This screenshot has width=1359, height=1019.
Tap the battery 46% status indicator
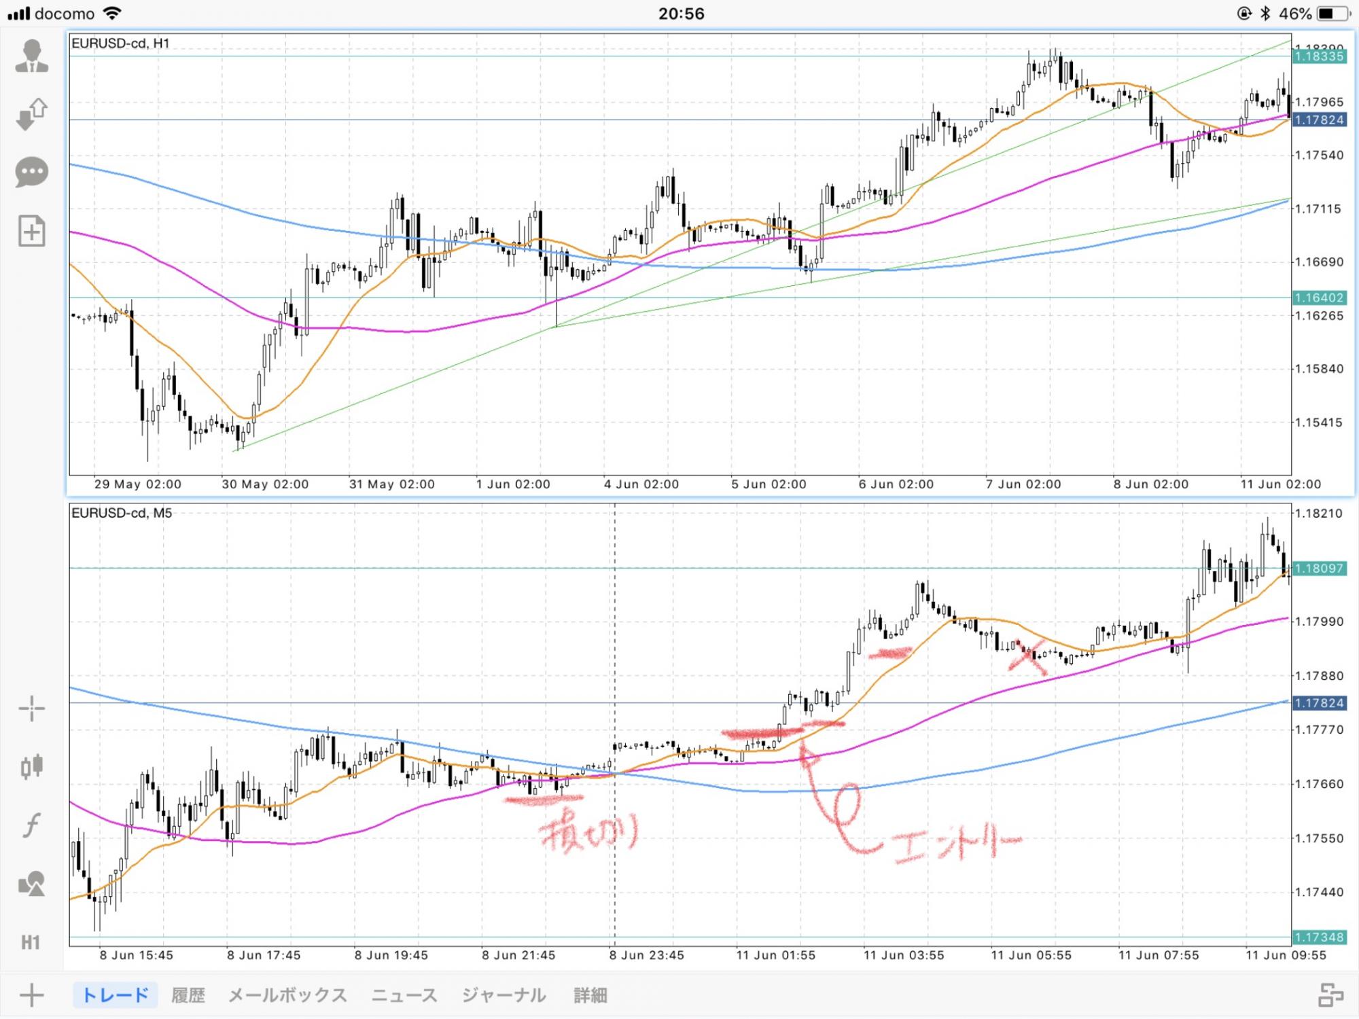1314,14
